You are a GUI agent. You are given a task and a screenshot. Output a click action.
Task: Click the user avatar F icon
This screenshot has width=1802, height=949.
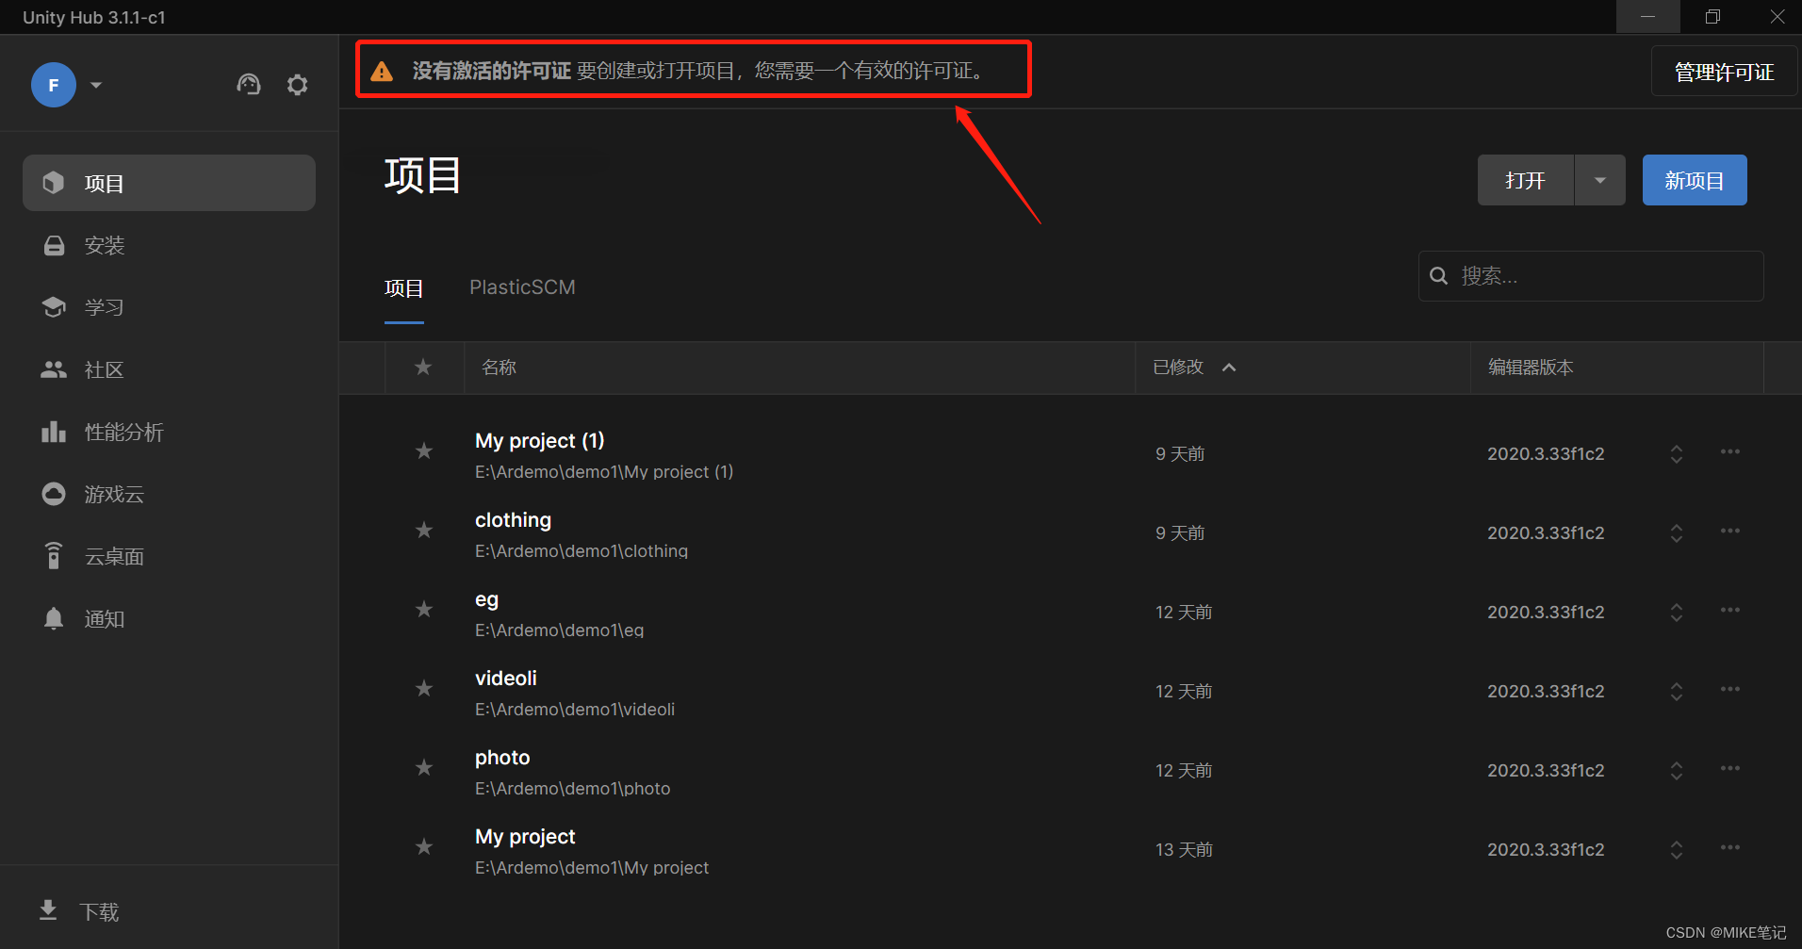tap(54, 85)
